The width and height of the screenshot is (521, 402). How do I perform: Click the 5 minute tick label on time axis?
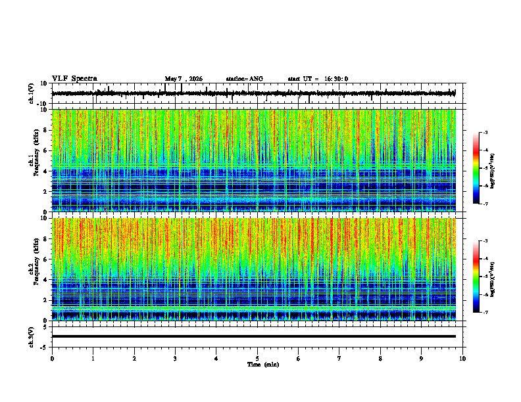click(257, 359)
